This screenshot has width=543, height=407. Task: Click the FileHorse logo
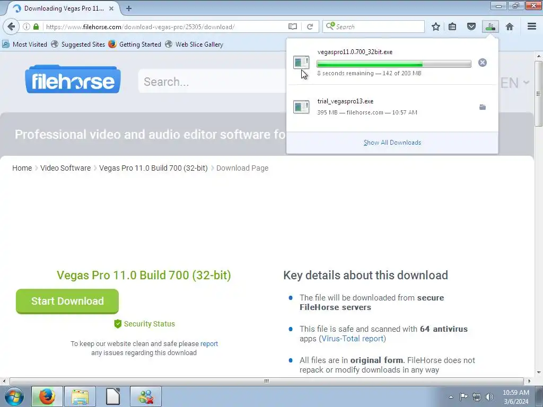(x=73, y=79)
